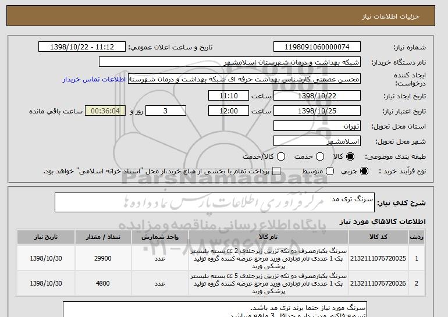Click the delivery province field تهران
448x317 pixels.
tap(317, 126)
